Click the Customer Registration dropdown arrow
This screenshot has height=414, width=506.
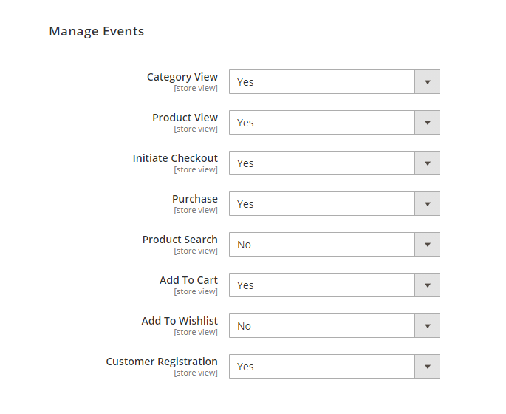[427, 367]
